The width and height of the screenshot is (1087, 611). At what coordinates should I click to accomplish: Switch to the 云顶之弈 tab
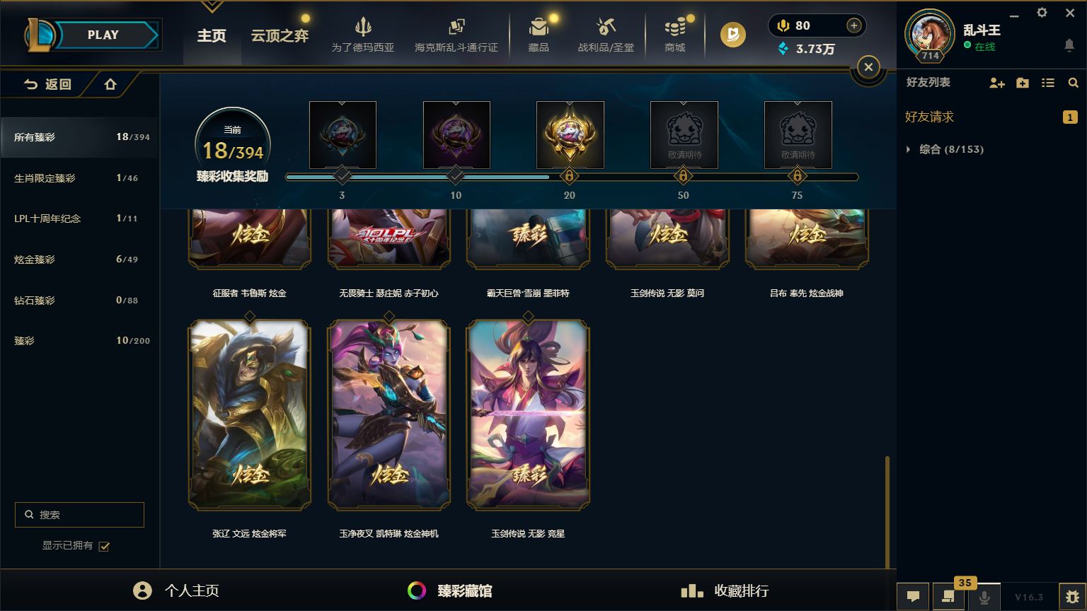(x=280, y=35)
